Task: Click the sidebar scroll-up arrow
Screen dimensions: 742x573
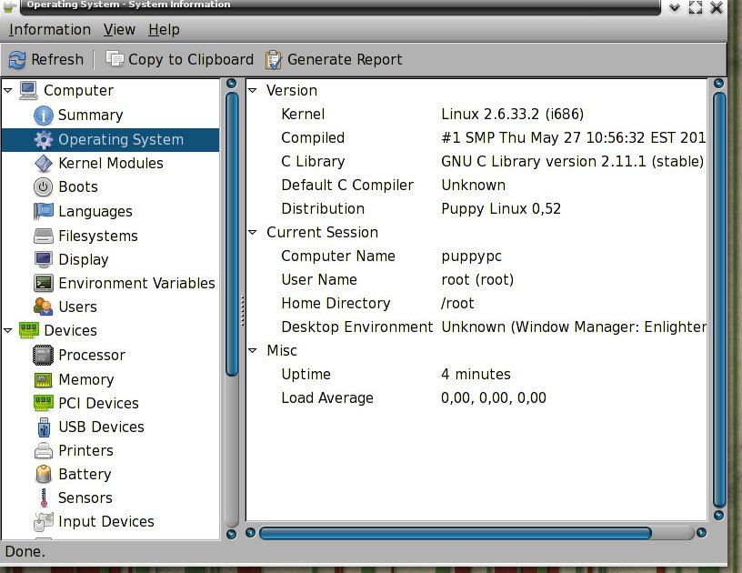Action: click(x=231, y=84)
